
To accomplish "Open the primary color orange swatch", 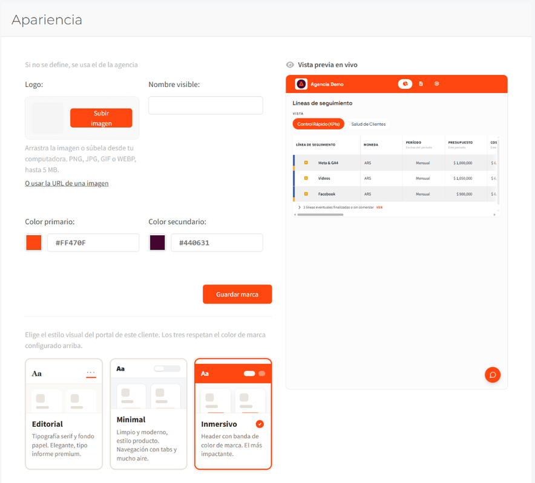I will click(34, 242).
